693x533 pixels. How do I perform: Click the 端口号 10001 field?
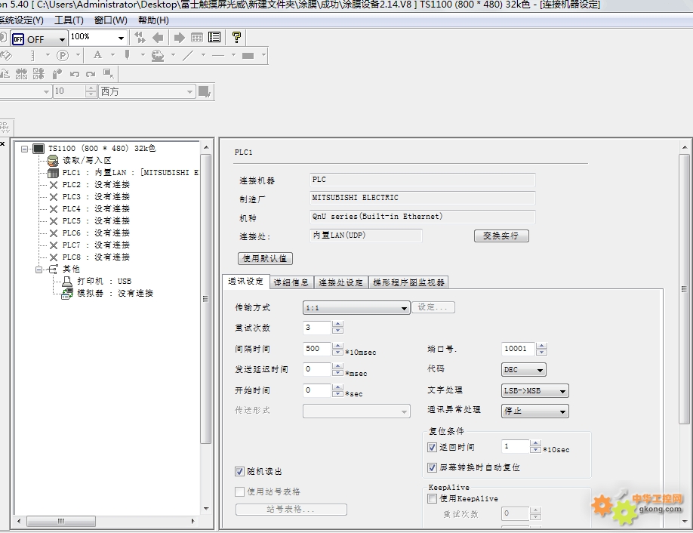[x=518, y=349]
